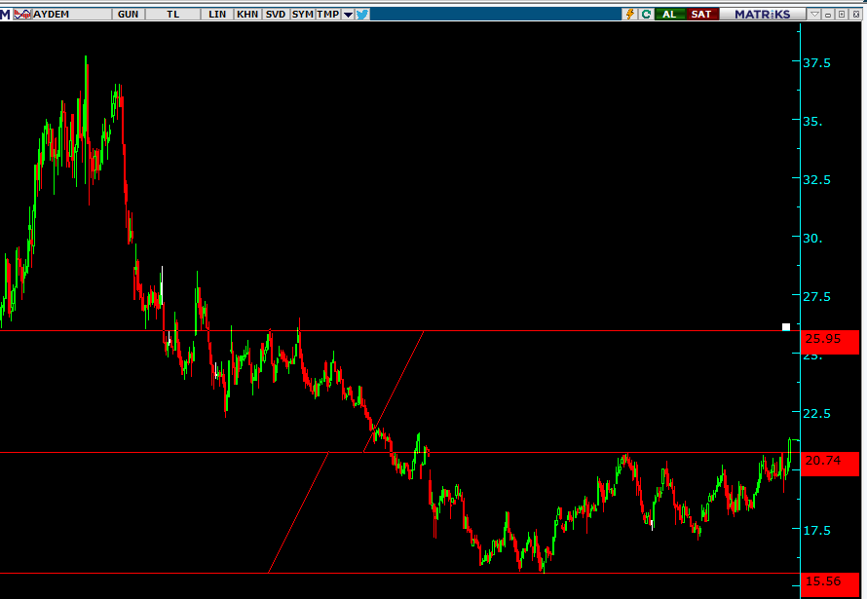Open the dropdown arrow next to TMP

click(x=347, y=14)
